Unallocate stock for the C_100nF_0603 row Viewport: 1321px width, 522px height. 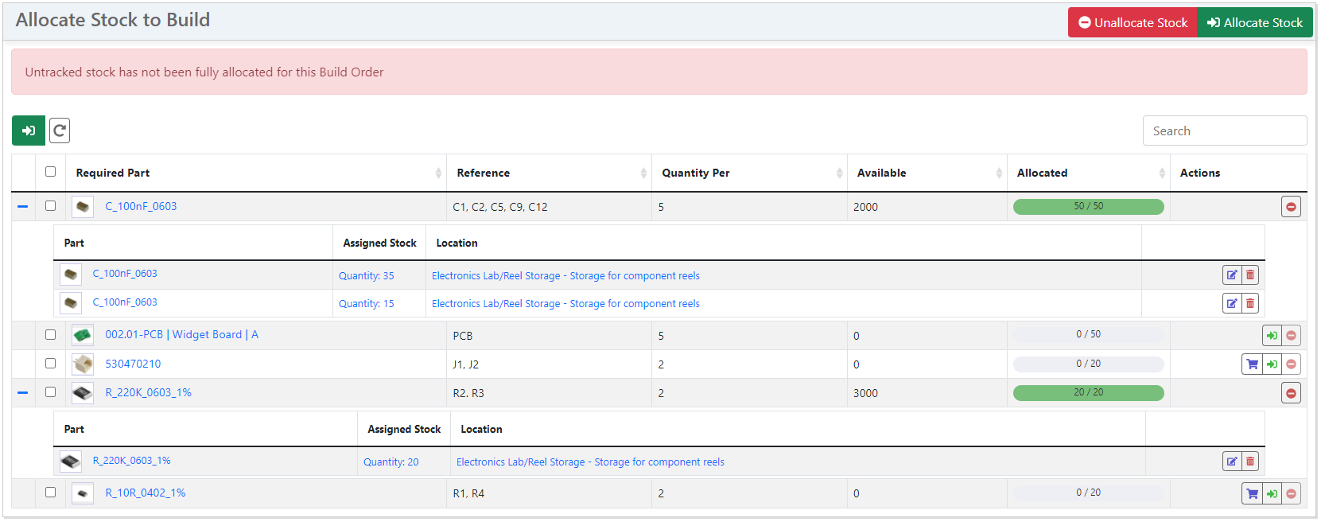point(1291,207)
